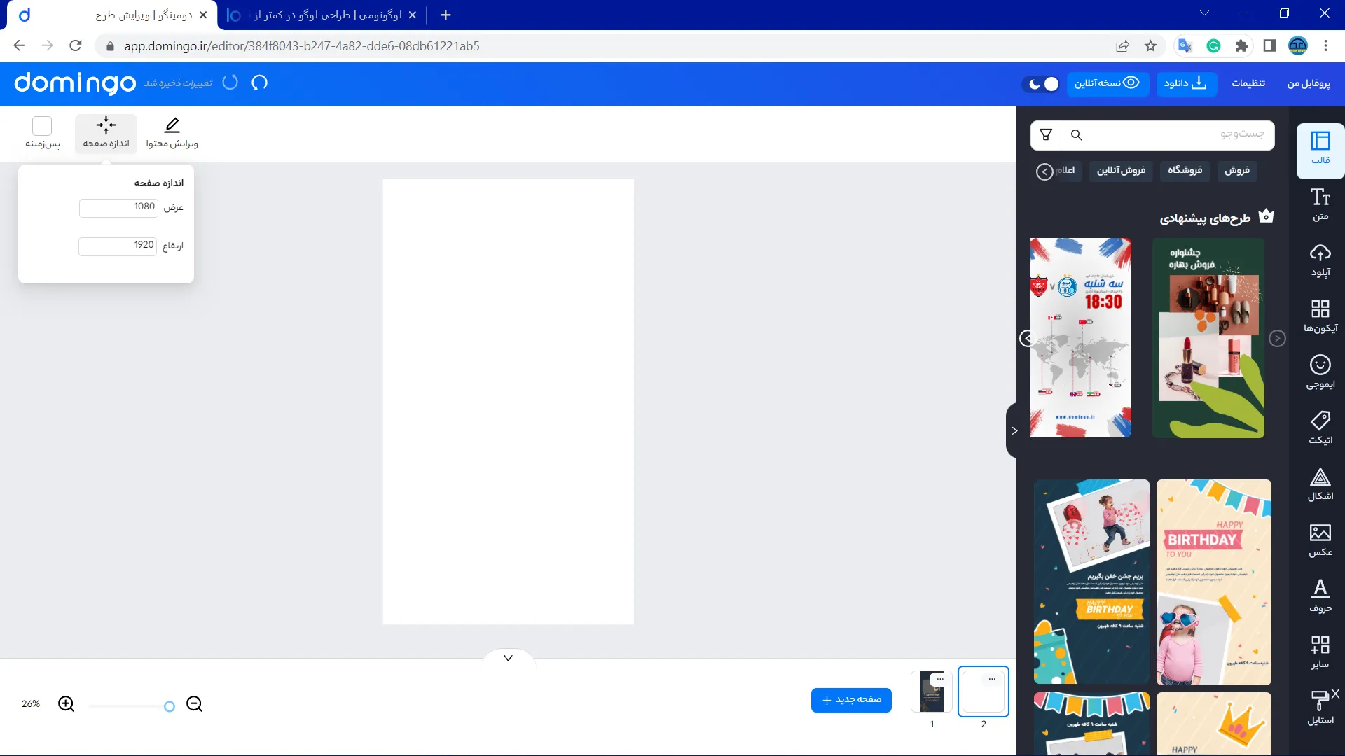Open نسخه آنلاین online version preview

[1108, 83]
